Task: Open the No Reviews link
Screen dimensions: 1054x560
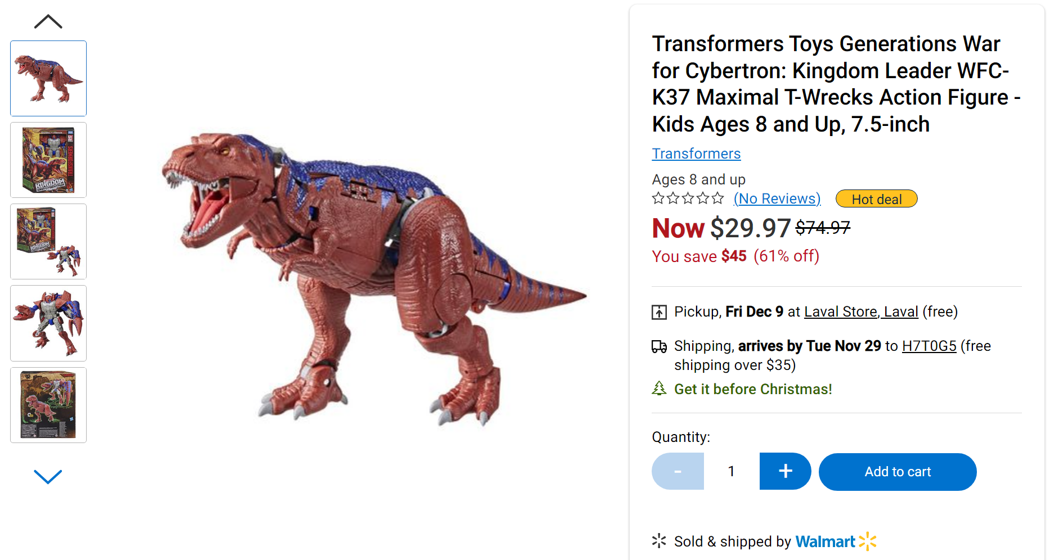Action: click(x=777, y=198)
